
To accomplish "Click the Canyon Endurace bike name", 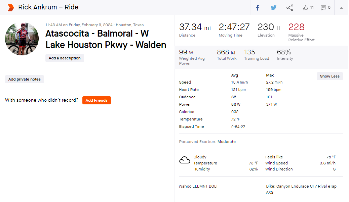I will pos(301,189).
